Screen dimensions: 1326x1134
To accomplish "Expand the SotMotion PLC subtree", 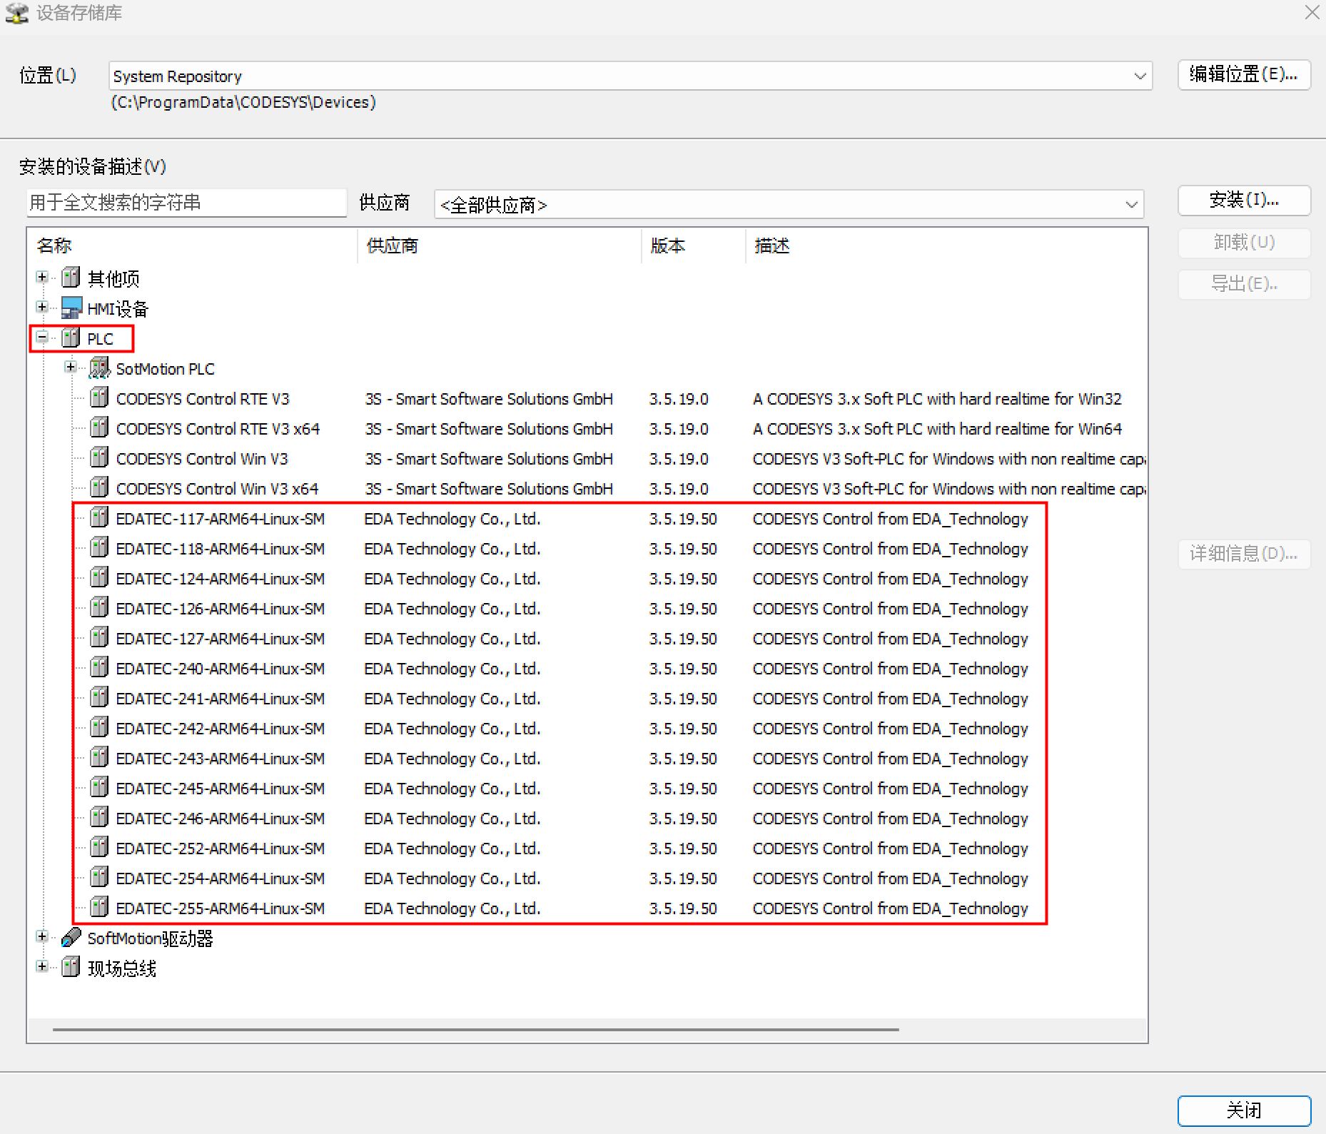I will [x=70, y=368].
